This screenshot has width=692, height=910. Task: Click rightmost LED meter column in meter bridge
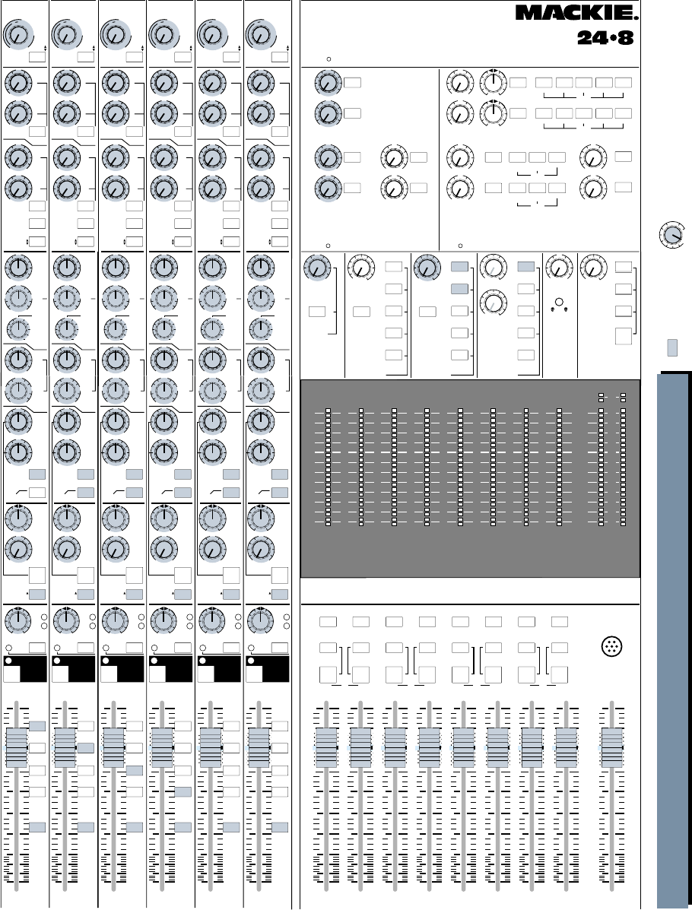(x=623, y=460)
